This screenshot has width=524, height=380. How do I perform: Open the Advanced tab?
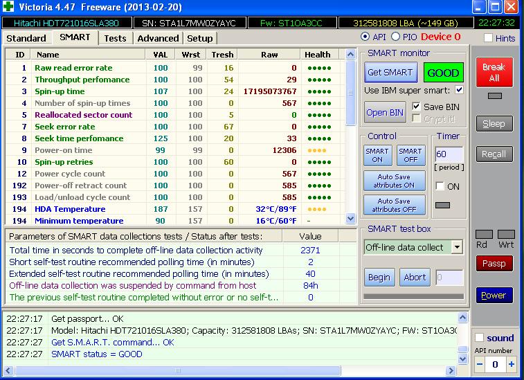click(x=158, y=38)
